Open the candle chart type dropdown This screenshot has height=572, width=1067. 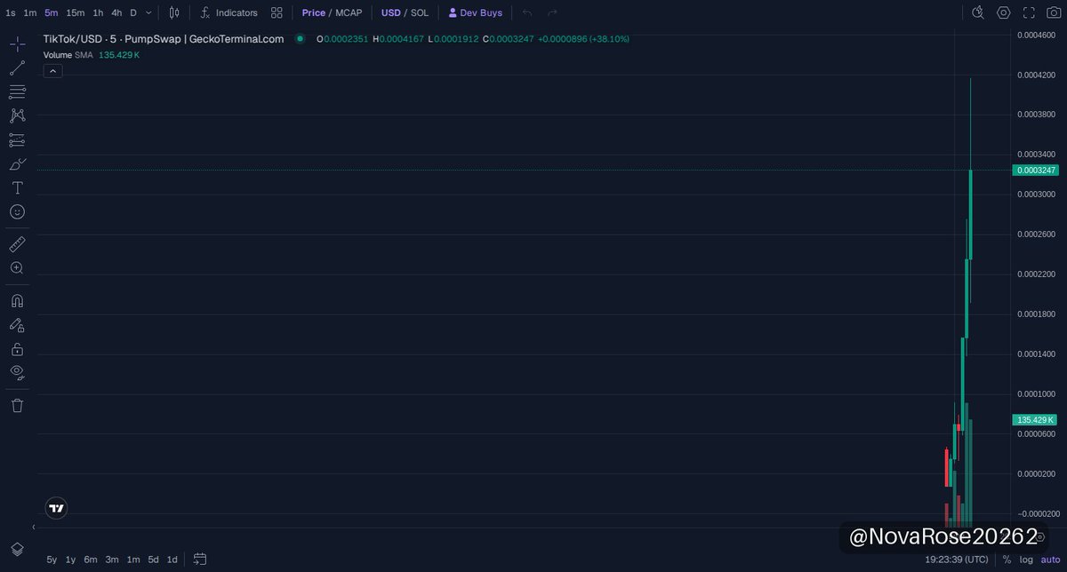(x=174, y=13)
